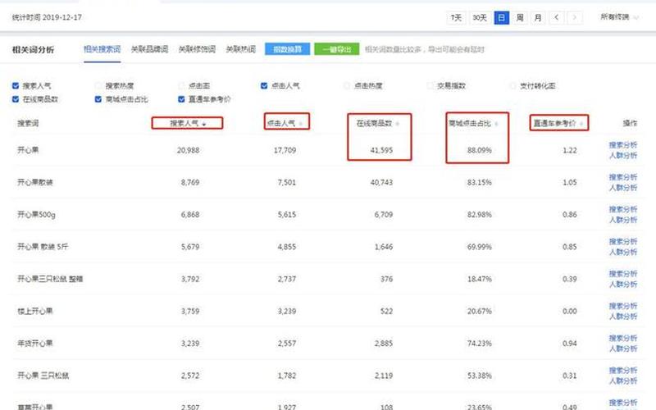
Task: Click the value 17,709 in 点击人气
Action: (x=285, y=150)
